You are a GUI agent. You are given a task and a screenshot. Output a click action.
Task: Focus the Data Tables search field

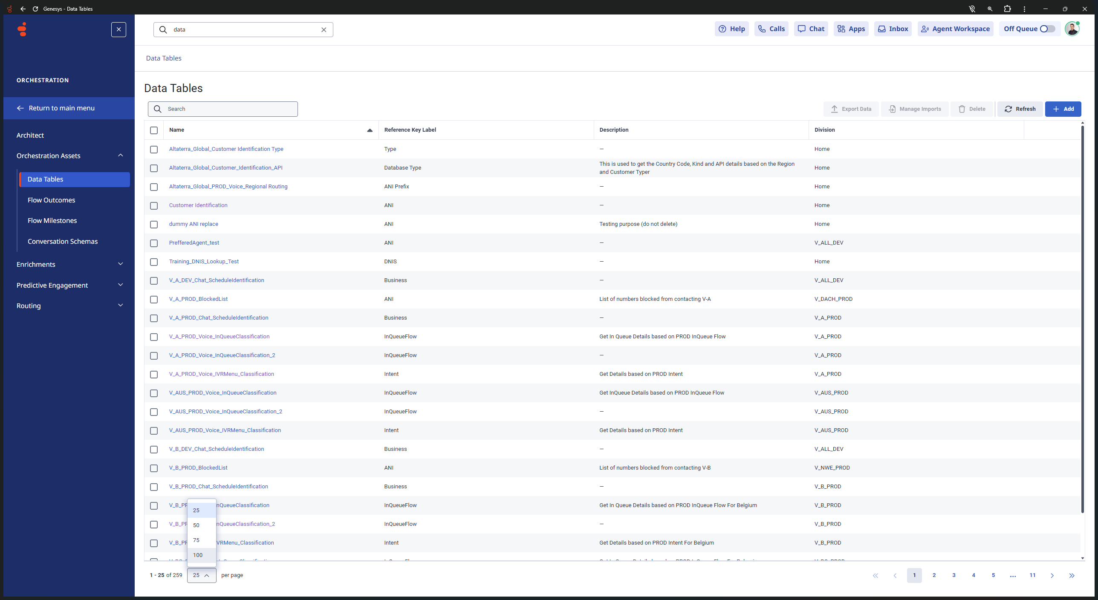click(x=223, y=109)
